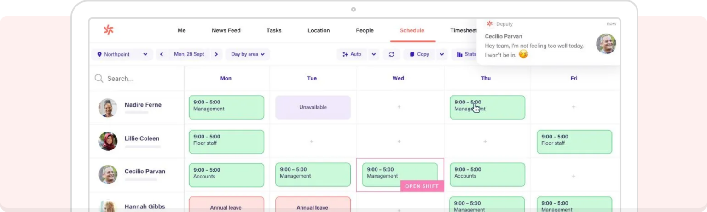The width and height of the screenshot is (707, 212).
Task: Click the search magnifier icon
Action: pos(99,79)
